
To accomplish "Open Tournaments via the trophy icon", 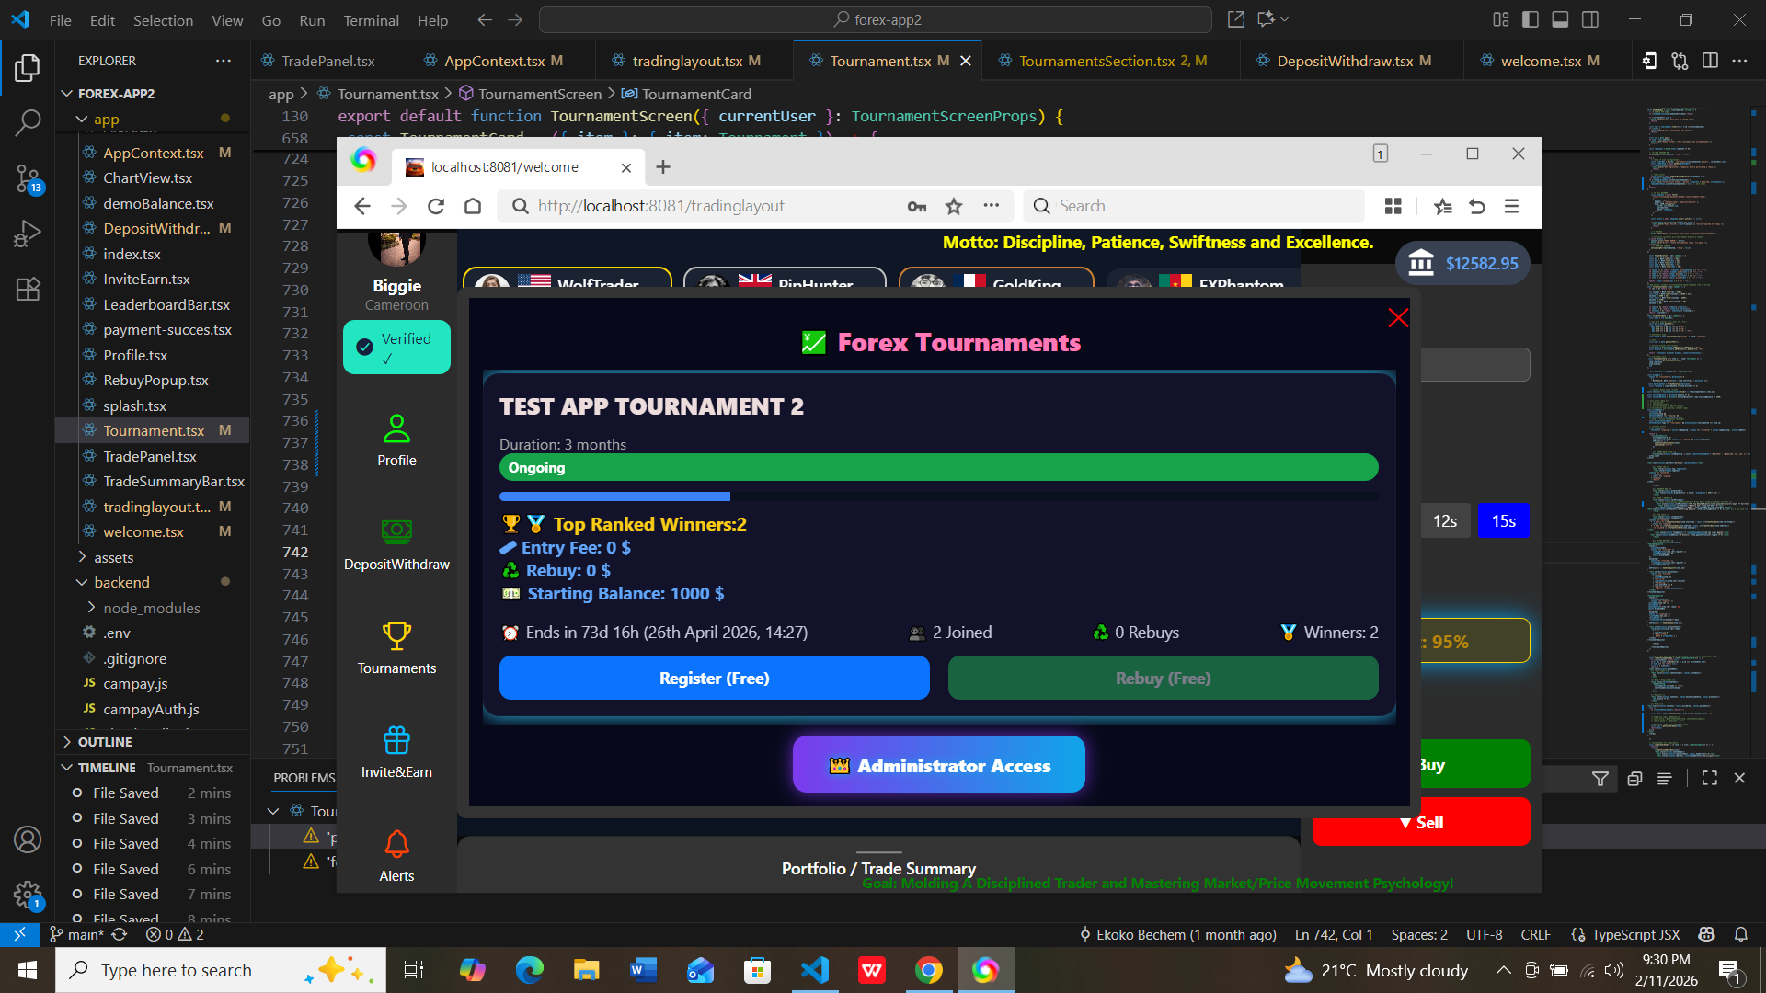I will pyautogui.click(x=396, y=646).
